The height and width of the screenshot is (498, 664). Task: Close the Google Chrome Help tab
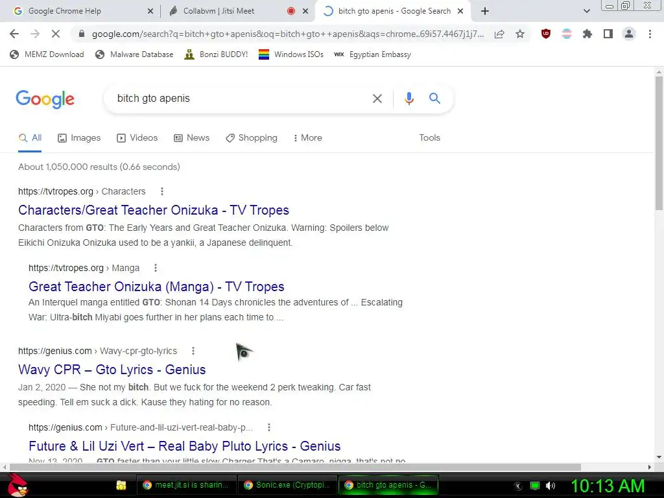(150, 11)
